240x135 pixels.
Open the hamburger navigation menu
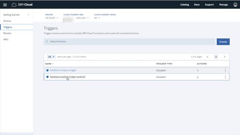tap(5, 5)
